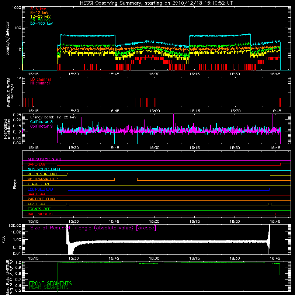Viewport: 295px width, 295px height.
Task: Select the FRONT SEGMENTS legend label
Action: (51, 283)
